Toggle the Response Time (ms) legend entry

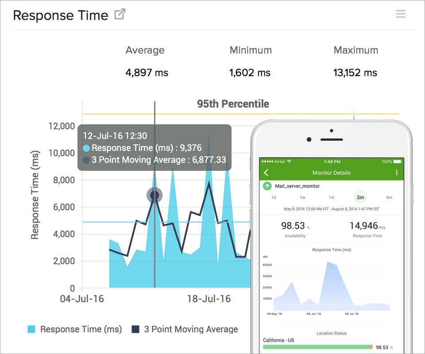click(x=77, y=329)
